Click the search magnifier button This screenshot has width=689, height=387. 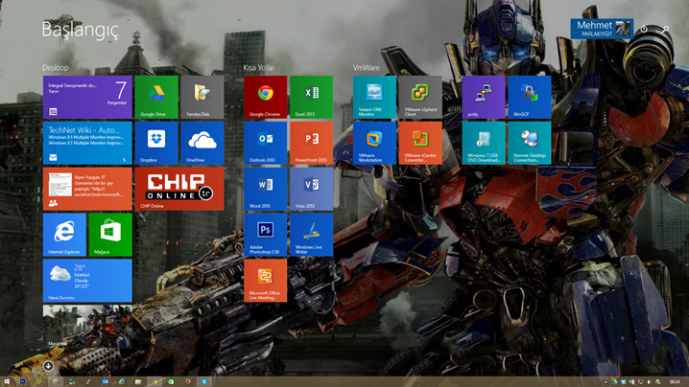[666, 29]
